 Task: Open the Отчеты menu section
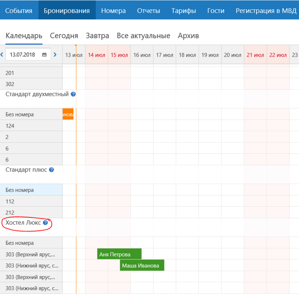click(149, 10)
